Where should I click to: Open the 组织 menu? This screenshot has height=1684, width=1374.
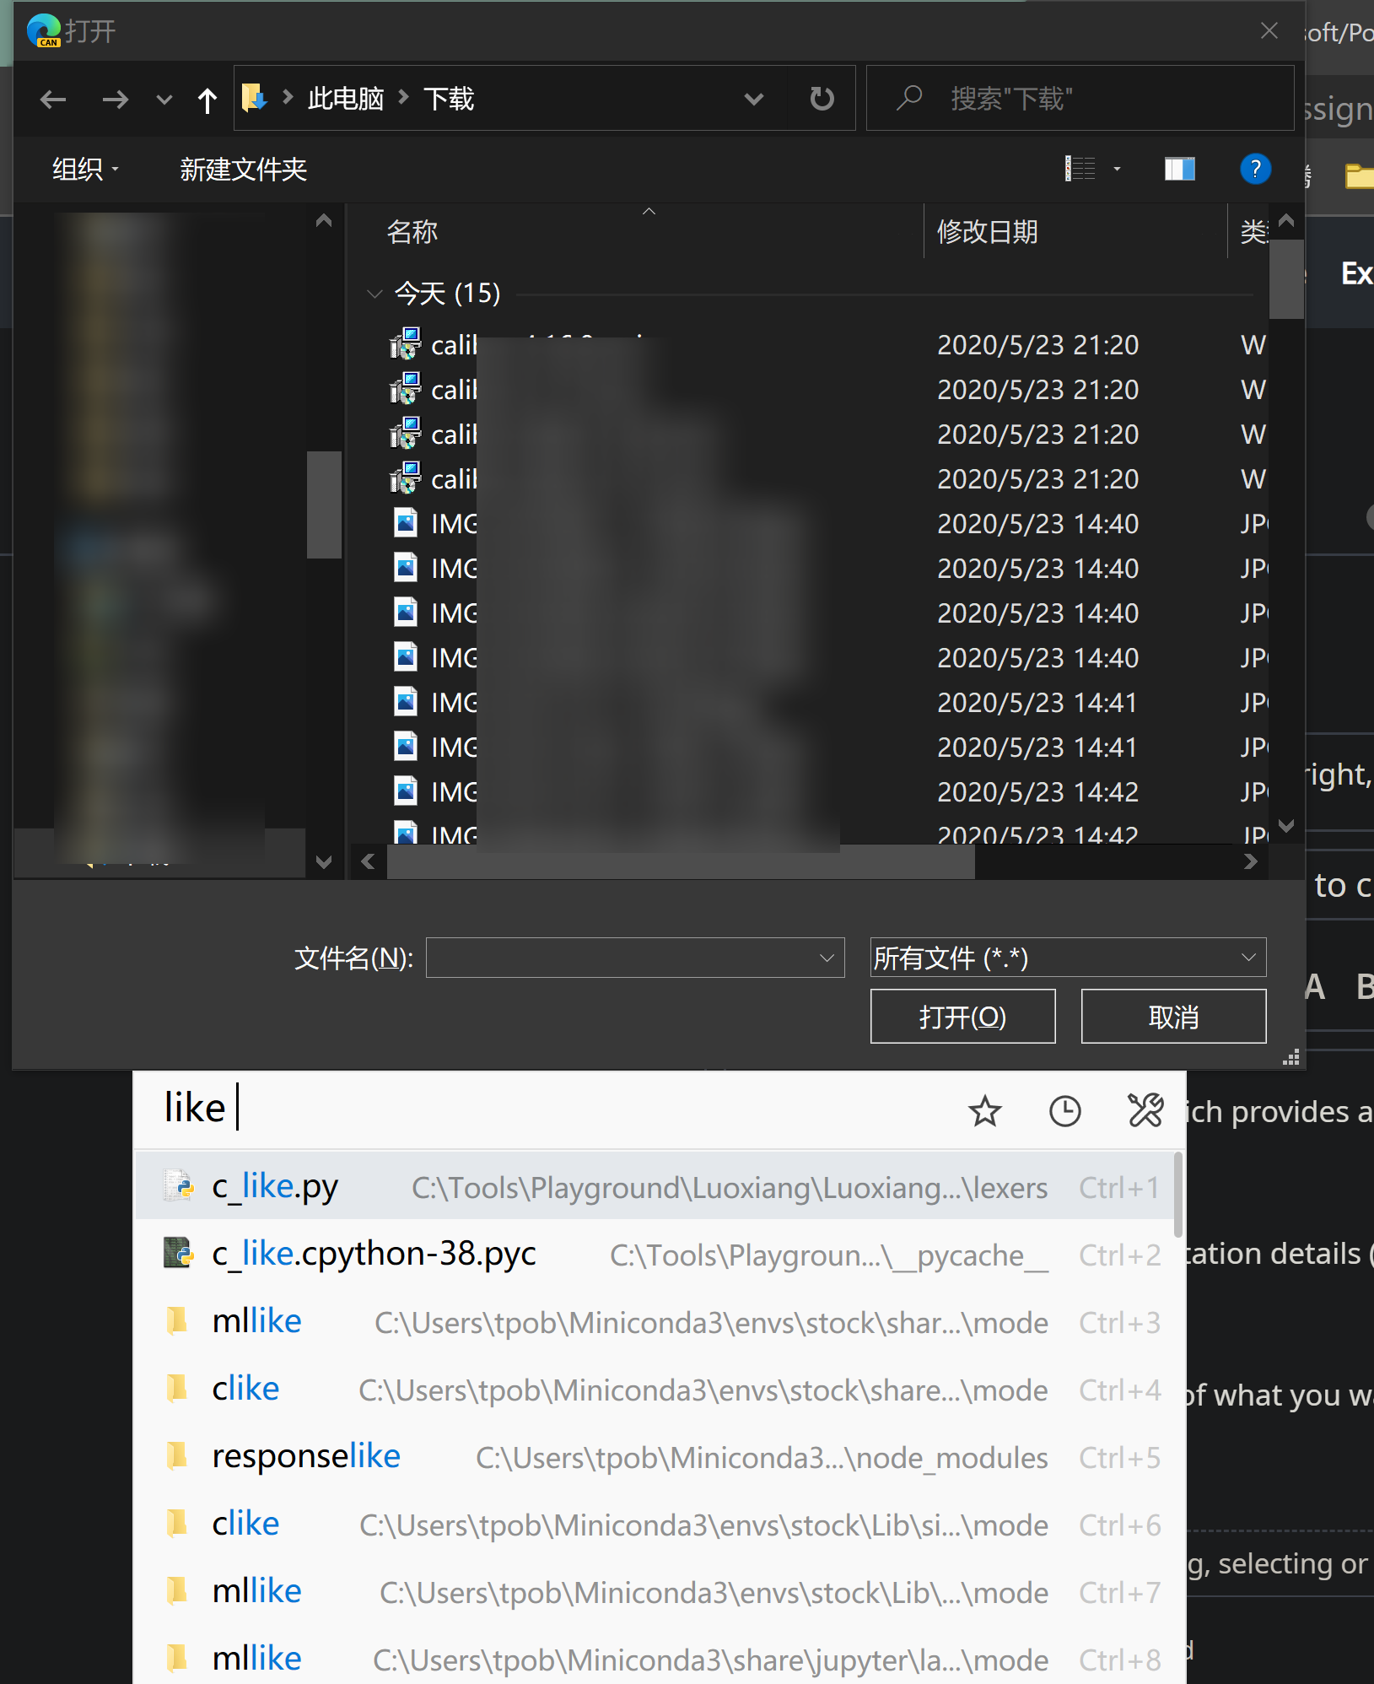coord(85,170)
